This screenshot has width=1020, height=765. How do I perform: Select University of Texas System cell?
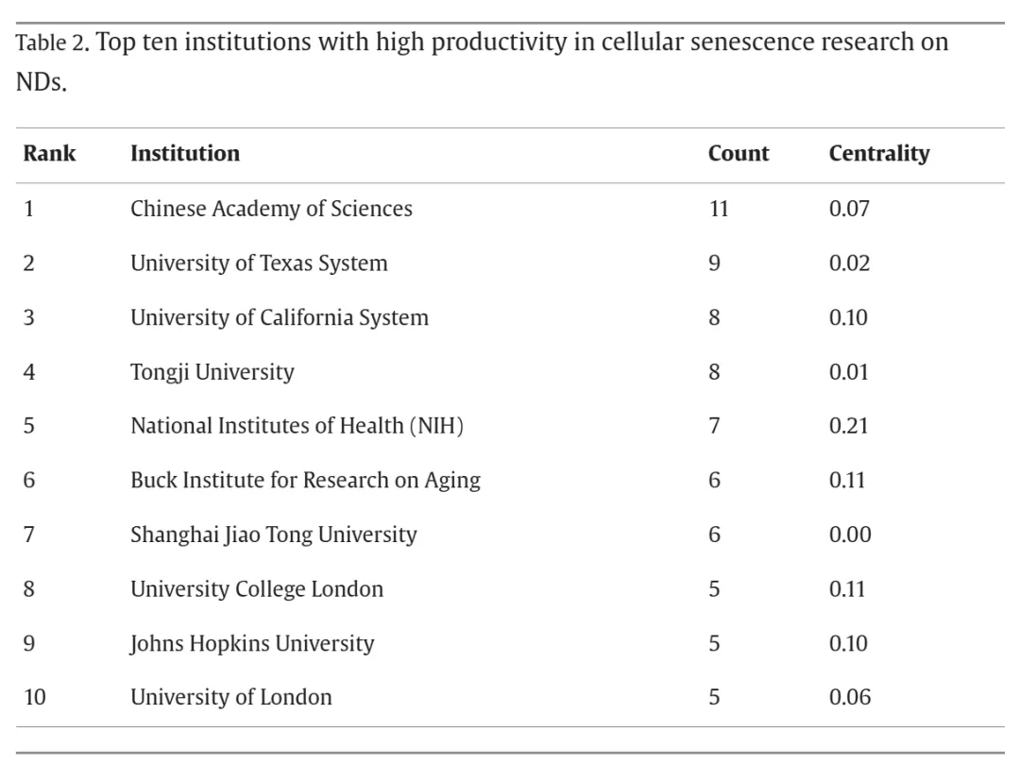tap(259, 263)
